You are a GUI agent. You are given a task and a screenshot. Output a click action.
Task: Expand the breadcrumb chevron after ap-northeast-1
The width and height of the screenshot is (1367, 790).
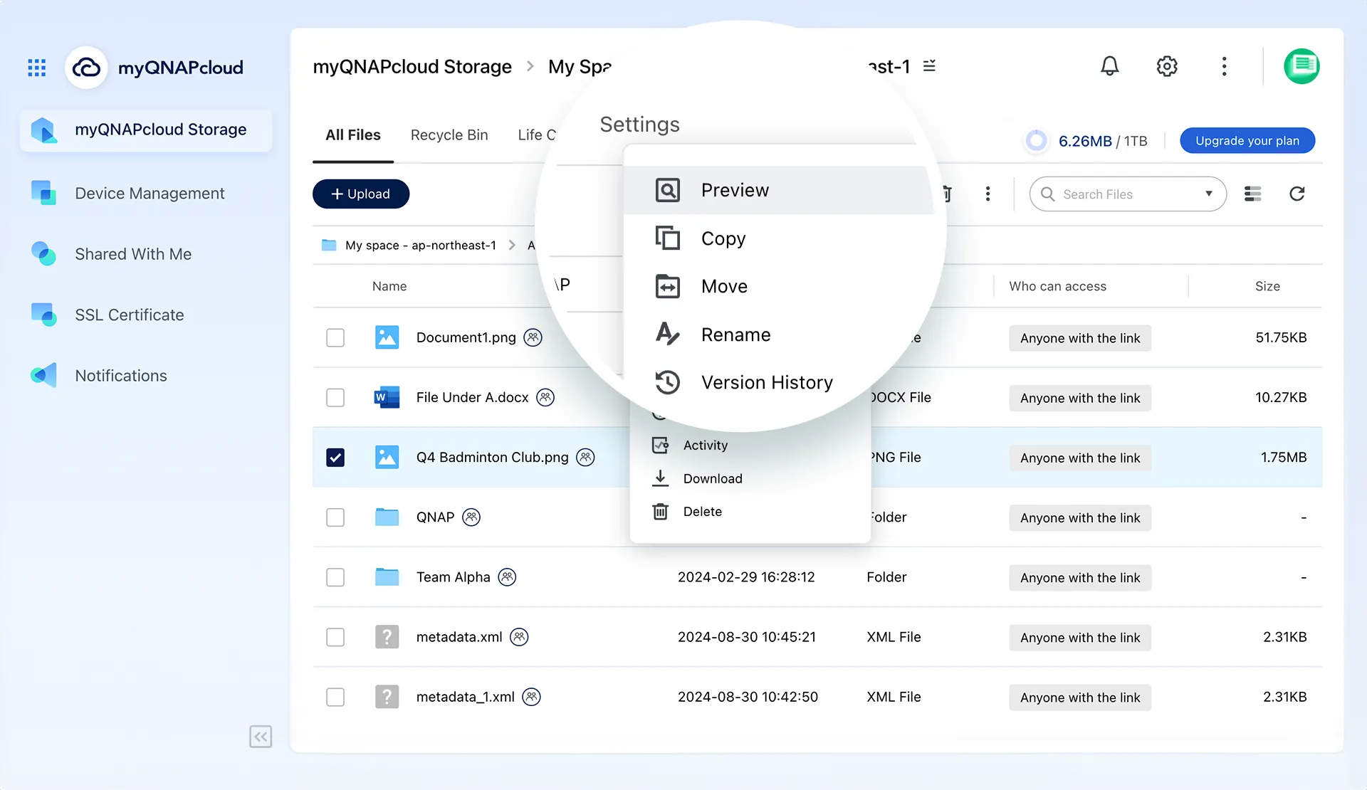click(x=512, y=245)
